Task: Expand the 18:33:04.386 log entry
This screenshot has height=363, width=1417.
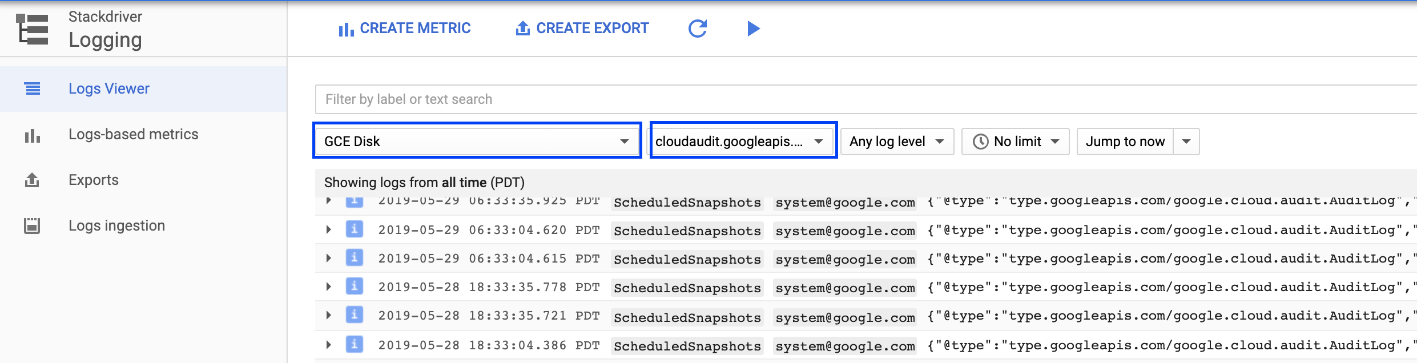Action: (328, 345)
